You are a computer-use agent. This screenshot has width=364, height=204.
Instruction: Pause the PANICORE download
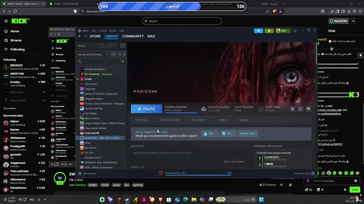pyautogui.click(x=146, y=109)
